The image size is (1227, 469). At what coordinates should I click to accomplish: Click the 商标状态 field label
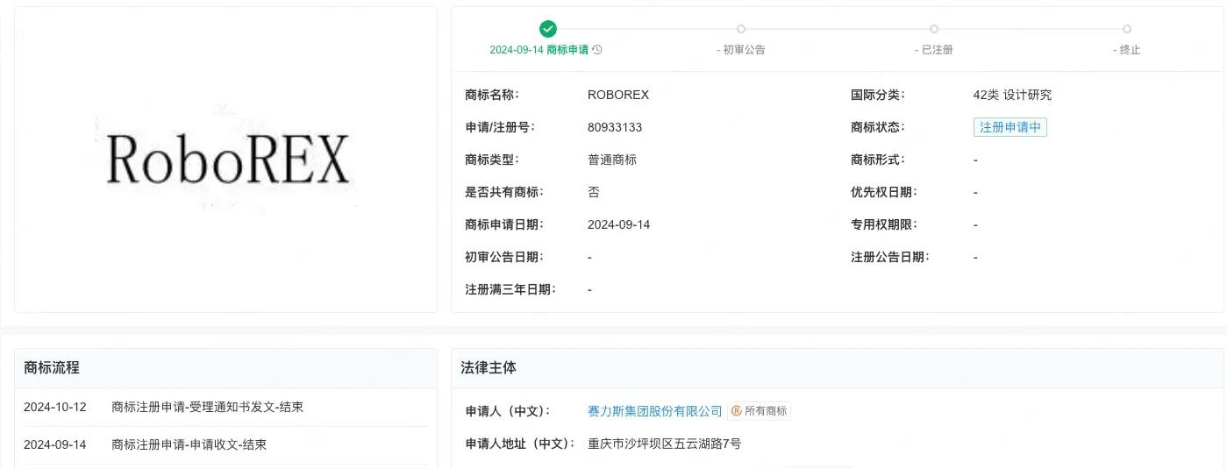coord(878,127)
